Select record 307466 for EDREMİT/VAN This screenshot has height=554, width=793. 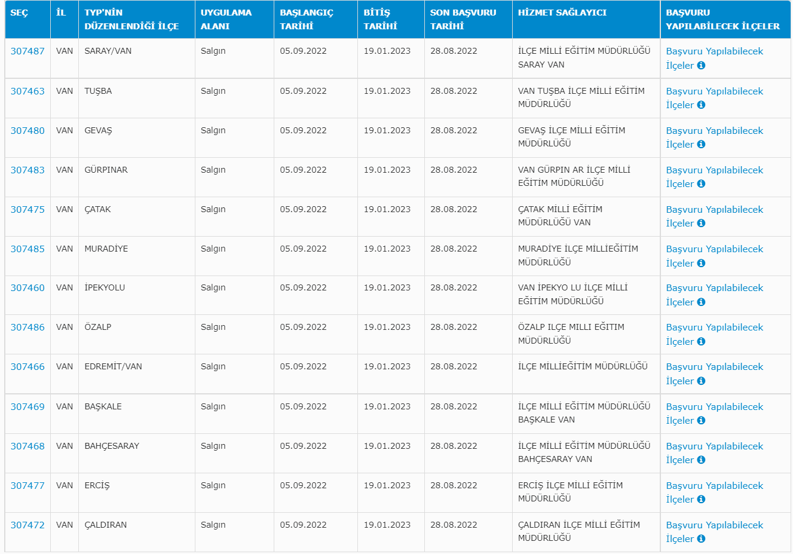(27, 367)
